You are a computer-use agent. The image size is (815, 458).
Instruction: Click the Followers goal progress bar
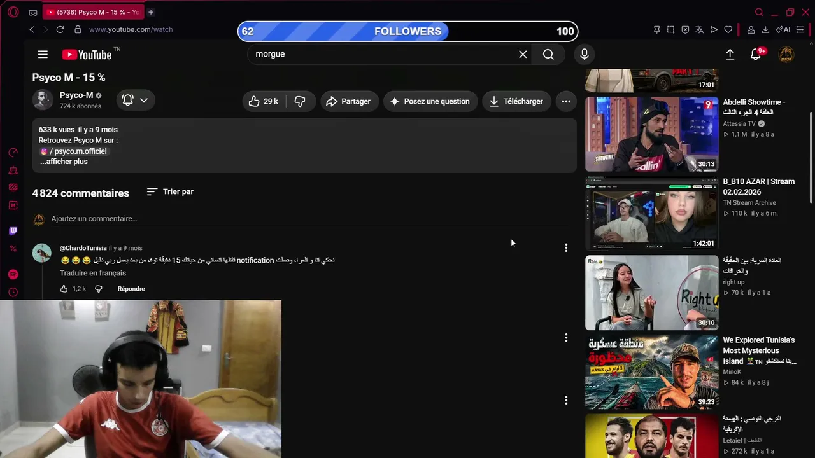click(407, 31)
